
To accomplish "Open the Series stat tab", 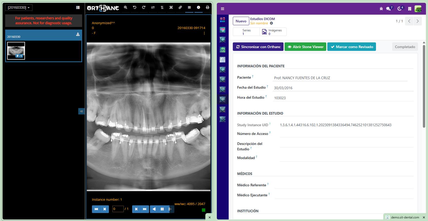I will coord(246,32).
